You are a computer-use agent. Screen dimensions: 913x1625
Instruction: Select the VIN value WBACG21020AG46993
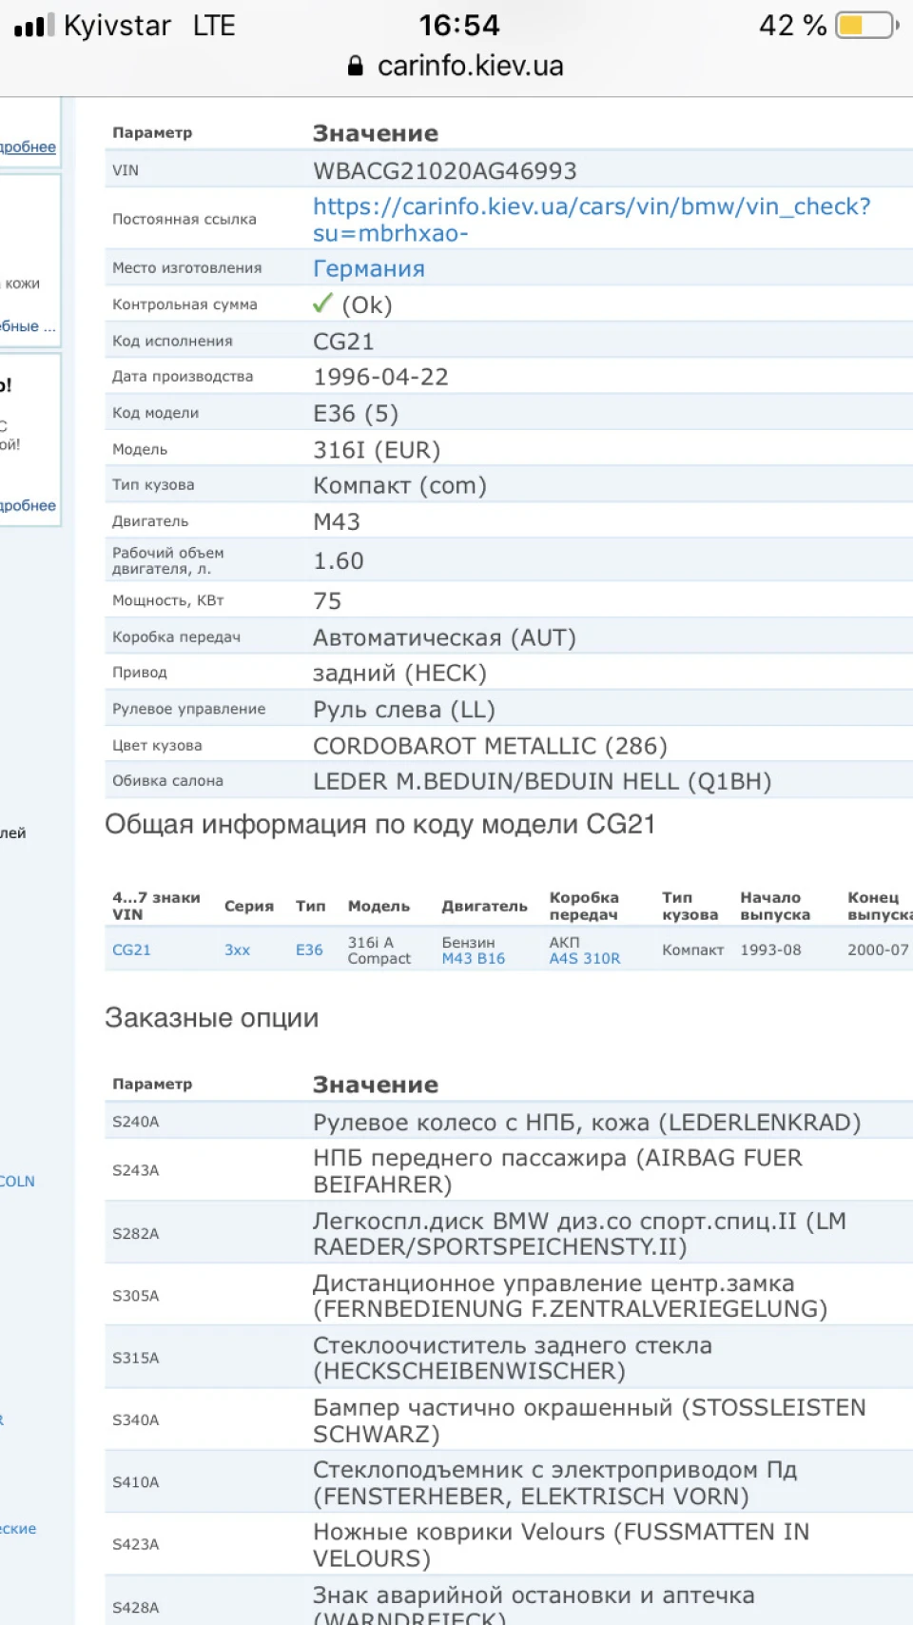(445, 171)
